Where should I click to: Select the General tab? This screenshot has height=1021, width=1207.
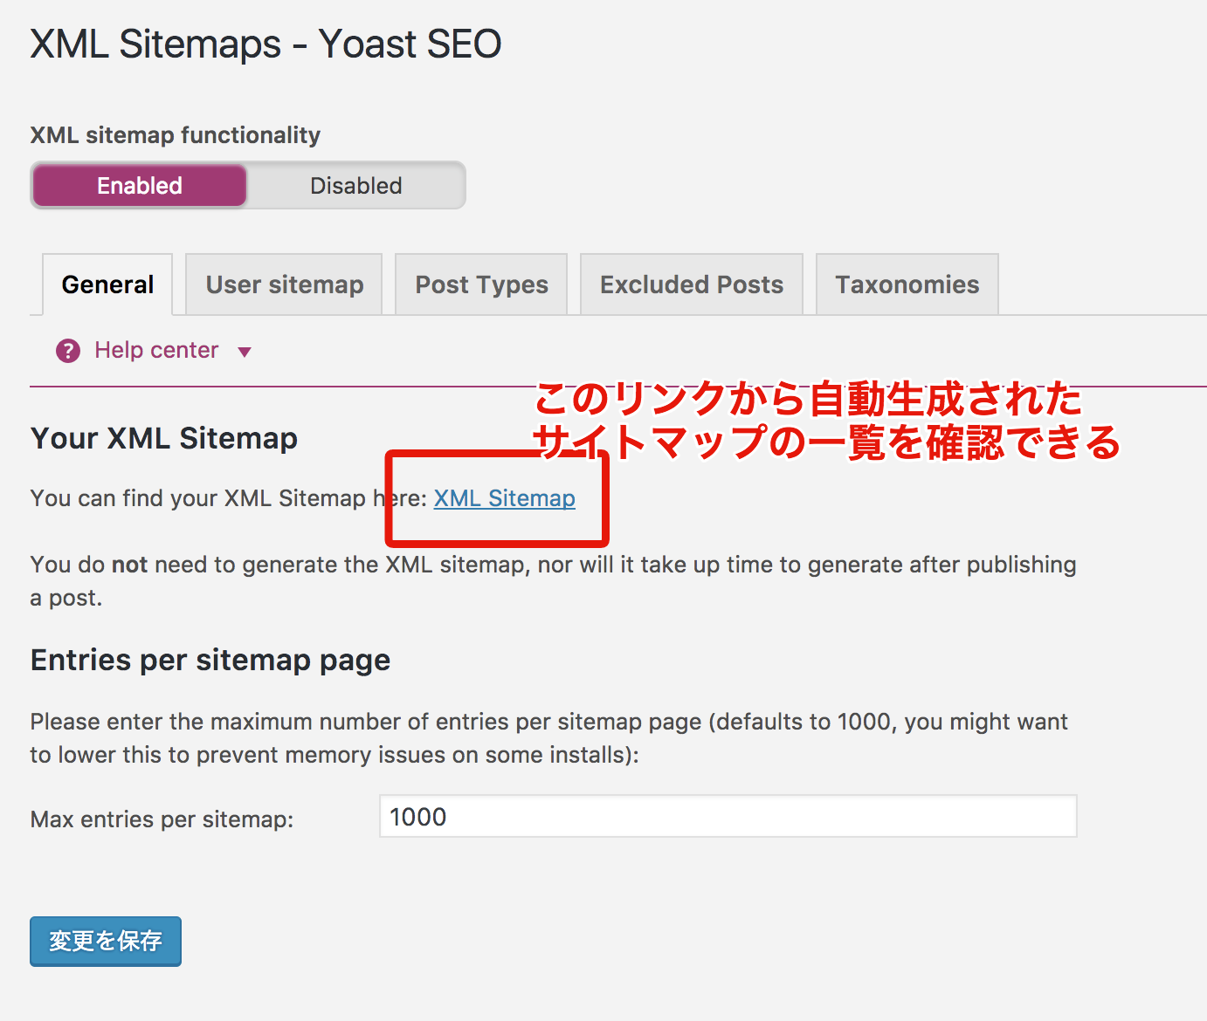(107, 284)
